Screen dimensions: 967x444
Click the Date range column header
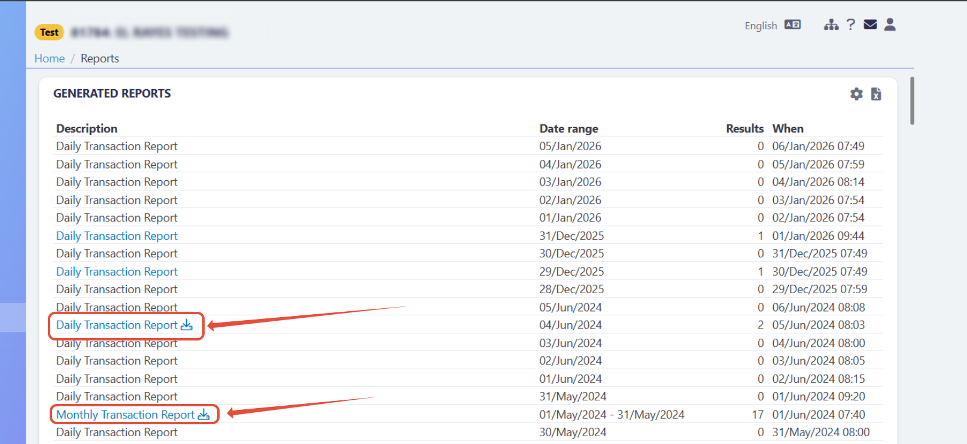(568, 129)
